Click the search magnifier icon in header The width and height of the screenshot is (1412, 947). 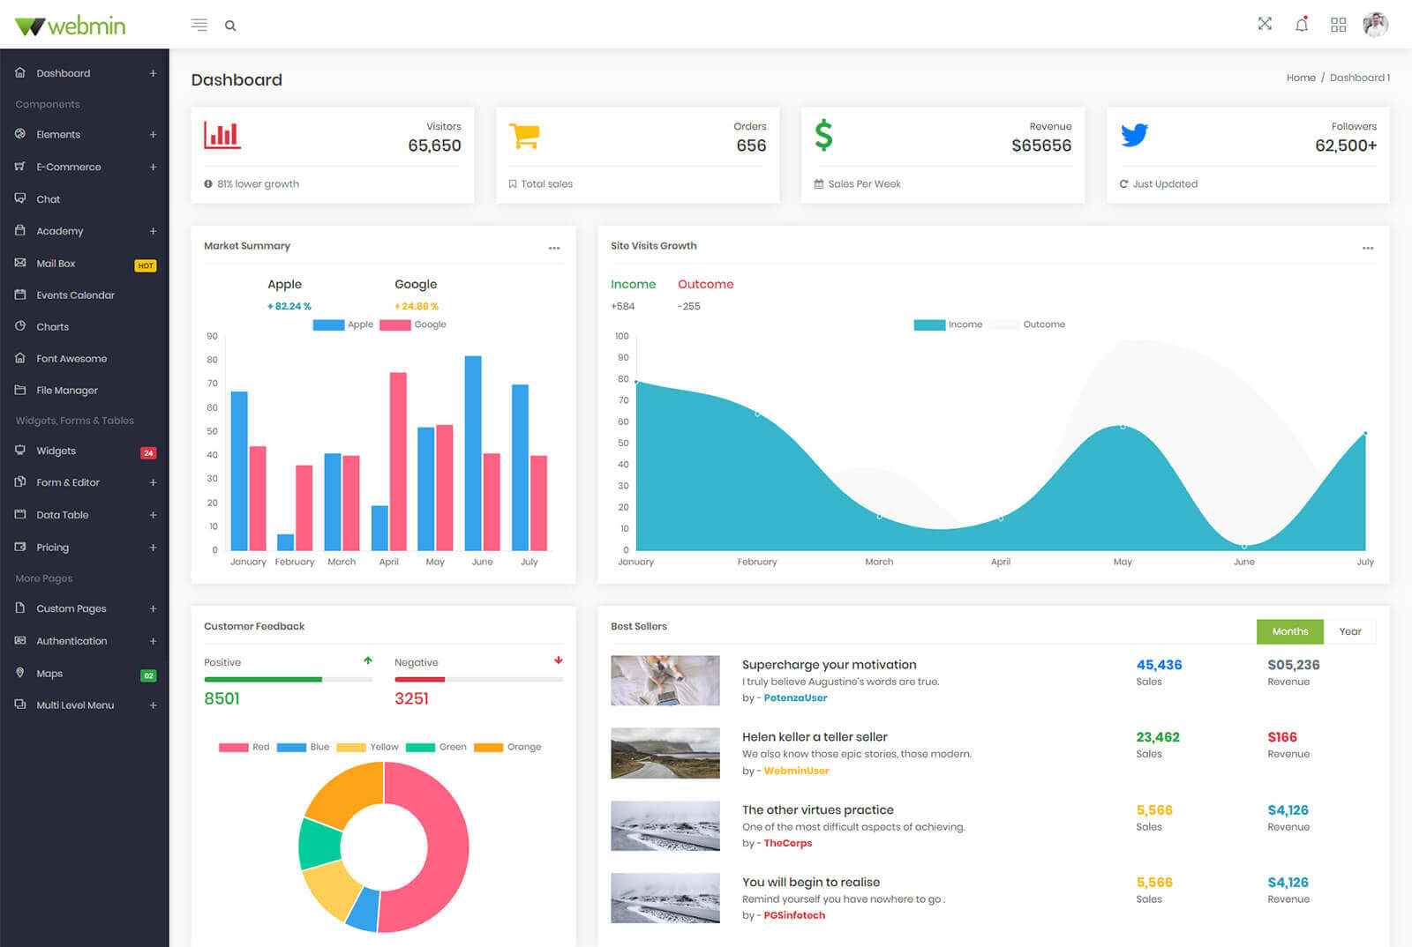(230, 26)
